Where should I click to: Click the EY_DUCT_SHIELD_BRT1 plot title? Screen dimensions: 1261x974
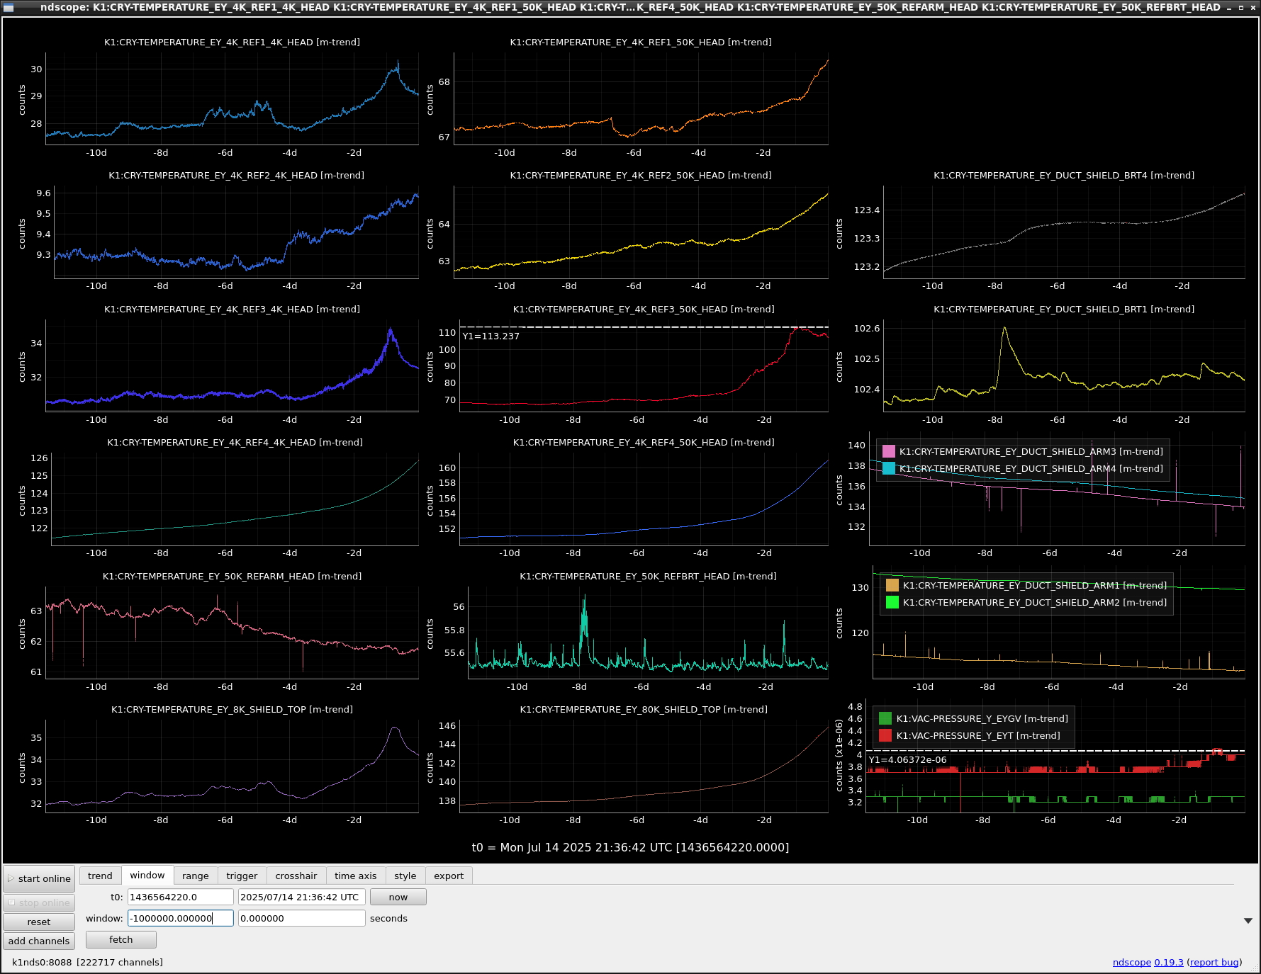tap(1064, 309)
